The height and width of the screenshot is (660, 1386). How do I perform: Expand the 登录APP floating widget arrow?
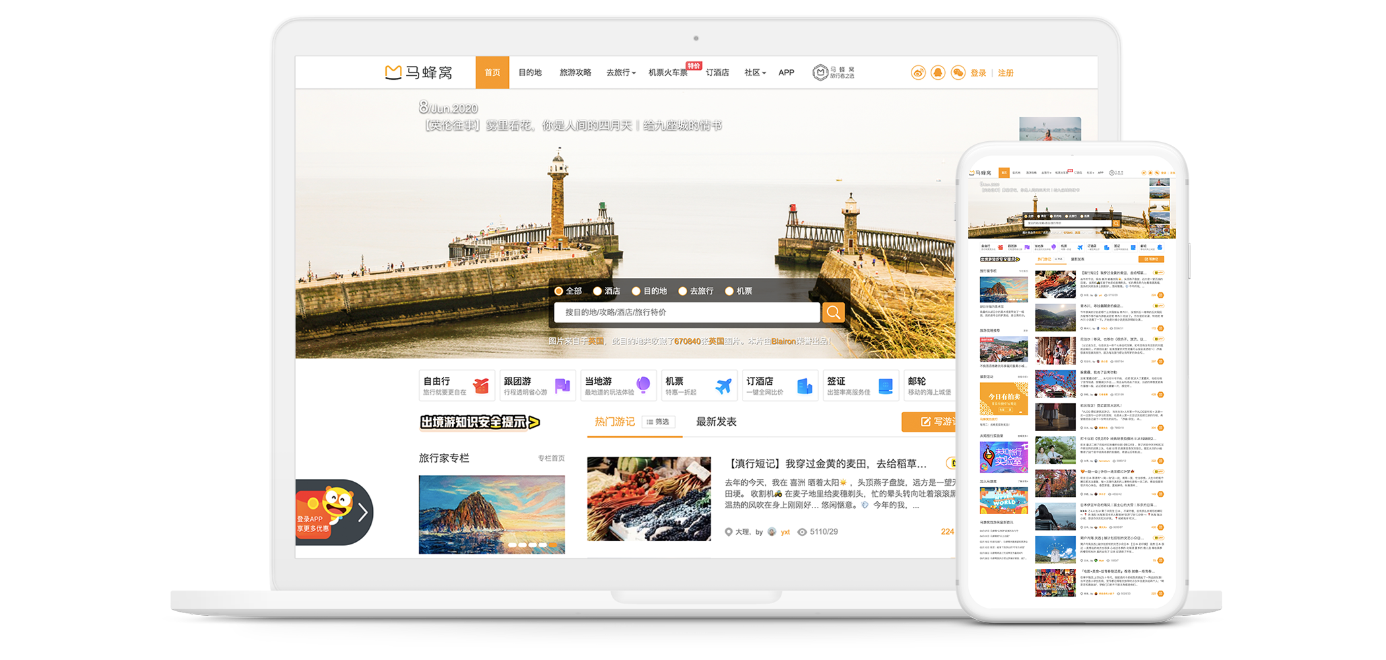[362, 512]
